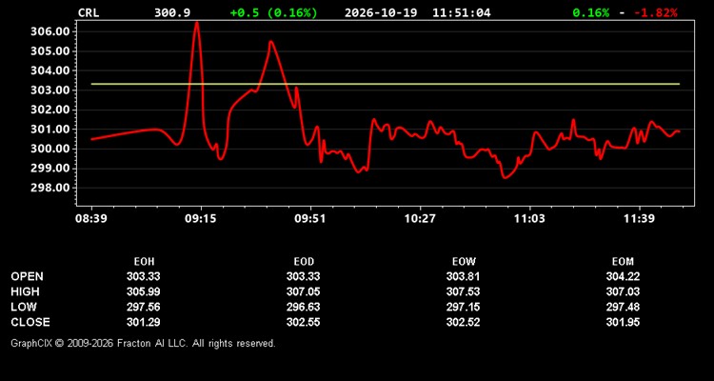Click the EOW column header
Image resolution: width=714 pixels, height=381 pixels.
pos(464,262)
